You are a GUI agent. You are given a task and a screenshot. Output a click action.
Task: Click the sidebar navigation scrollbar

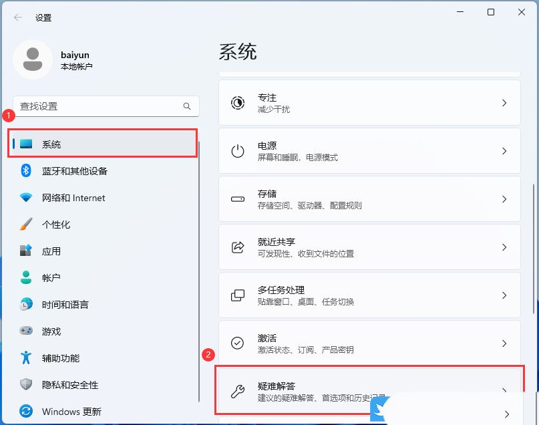point(198,272)
